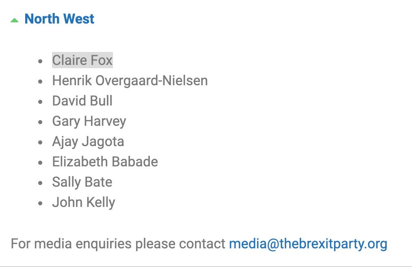Click the bullet before Ajay Jagota
412x267 pixels.
point(40,142)
